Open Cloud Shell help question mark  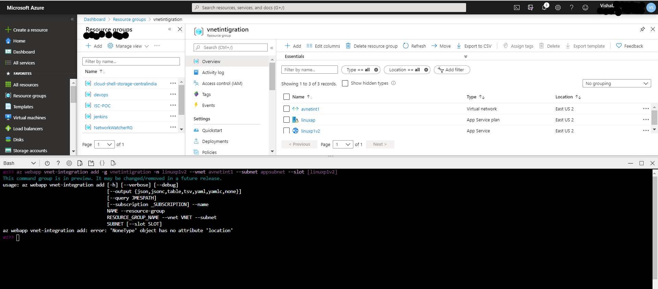58,163
